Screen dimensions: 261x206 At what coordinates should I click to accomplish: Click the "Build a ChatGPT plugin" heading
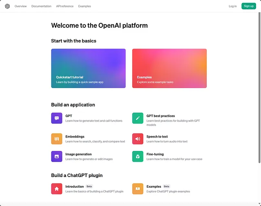point(77,175)
